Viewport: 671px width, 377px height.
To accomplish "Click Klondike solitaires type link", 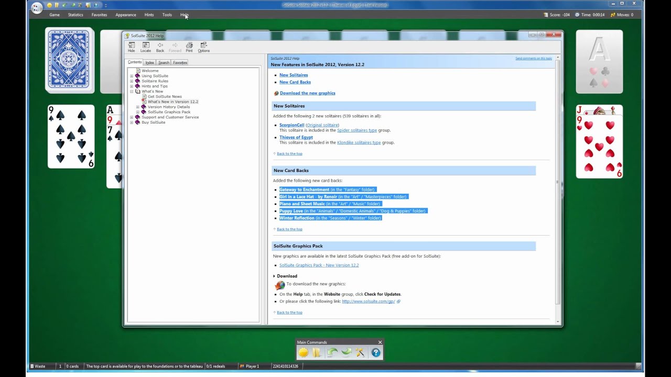I will [x=359, y=142].
